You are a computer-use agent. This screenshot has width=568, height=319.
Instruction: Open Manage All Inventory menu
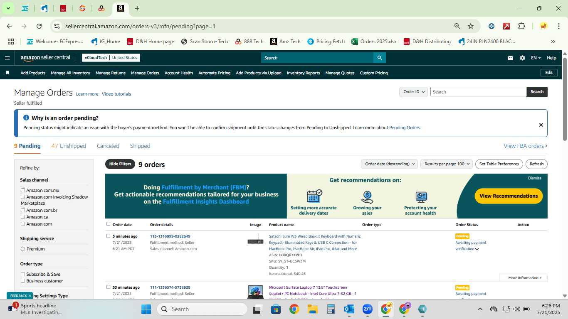[x=70, y=73]
